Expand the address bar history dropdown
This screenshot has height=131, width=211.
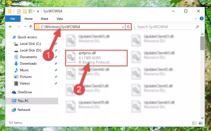pos(123,27)
